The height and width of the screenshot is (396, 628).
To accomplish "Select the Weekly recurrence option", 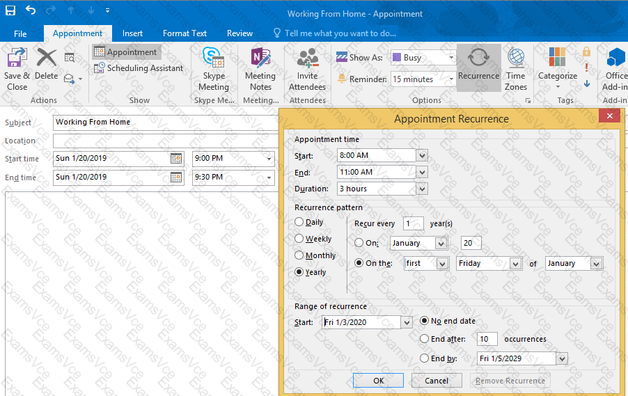I will (299, 239).
